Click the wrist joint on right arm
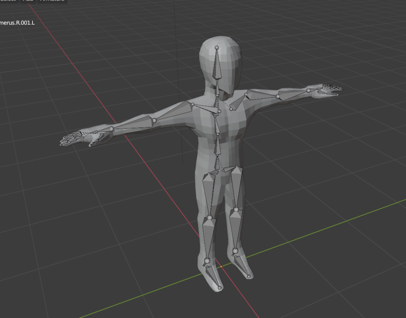This screenshot has width=406, height=318. tap(308, 91)
